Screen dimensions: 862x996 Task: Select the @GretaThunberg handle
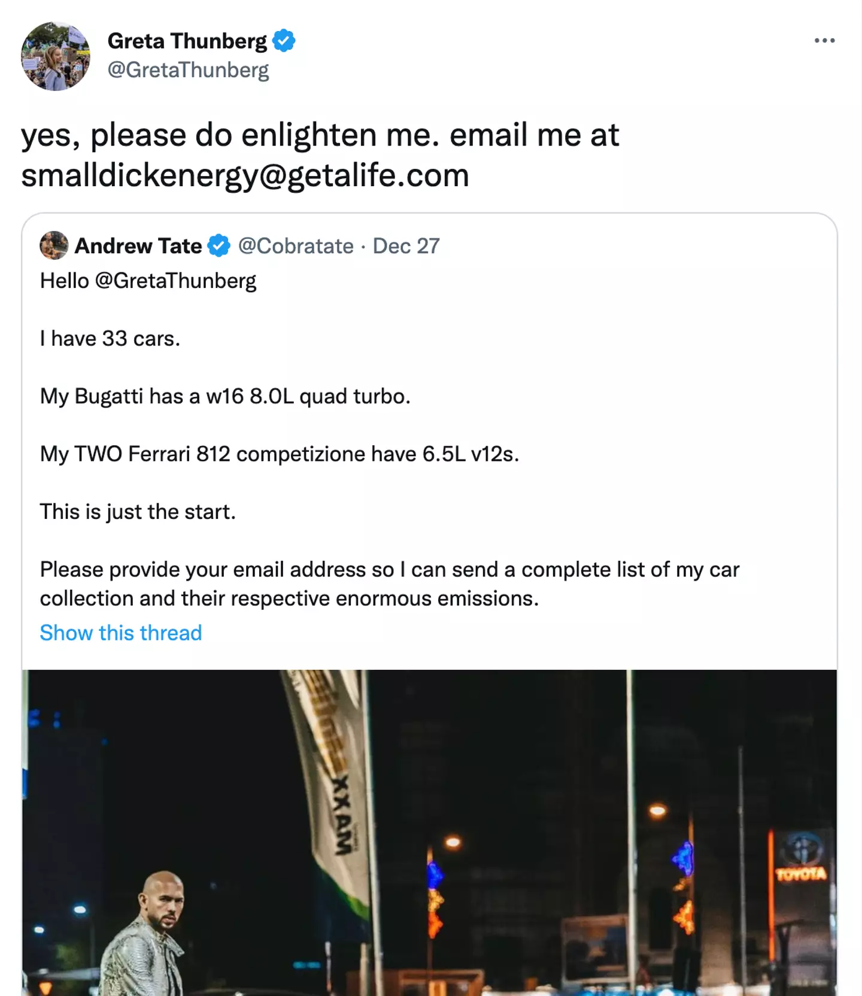point(189,71)
